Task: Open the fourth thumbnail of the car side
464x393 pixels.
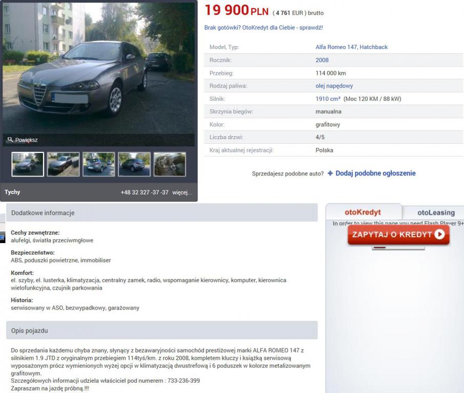Action: pos(134,164)
